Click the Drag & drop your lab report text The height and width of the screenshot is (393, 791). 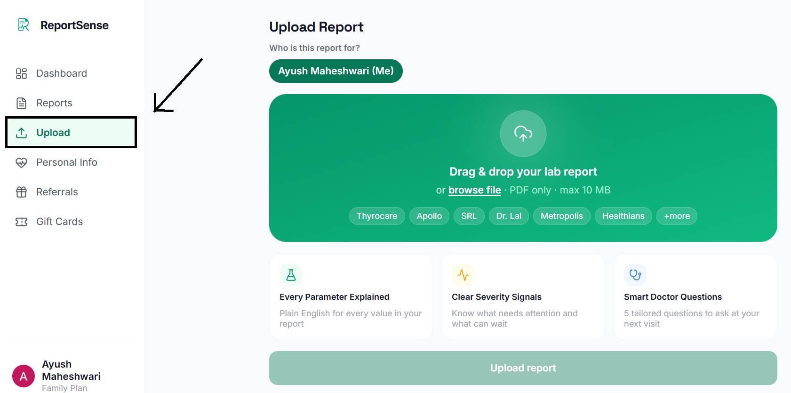[523, 172]
